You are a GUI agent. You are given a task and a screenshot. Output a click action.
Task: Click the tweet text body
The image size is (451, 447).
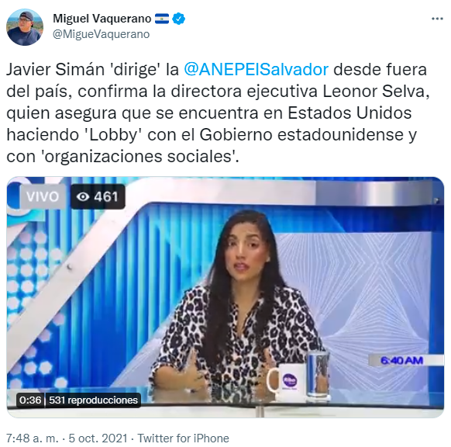(218, 113)
